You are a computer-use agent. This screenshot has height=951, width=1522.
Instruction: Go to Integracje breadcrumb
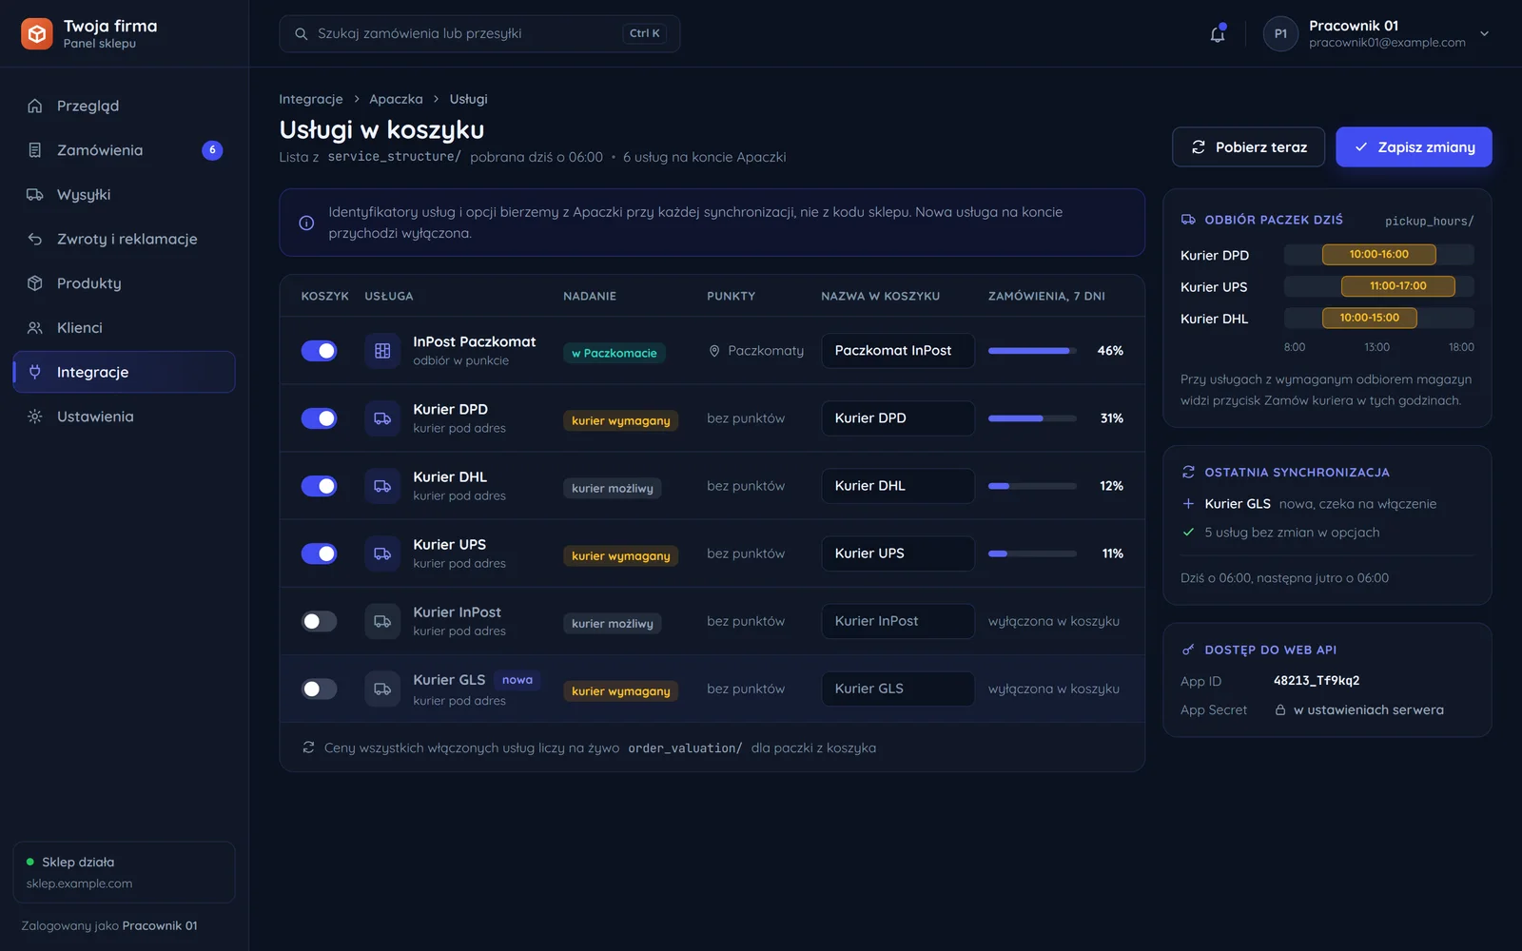point(310,99)
